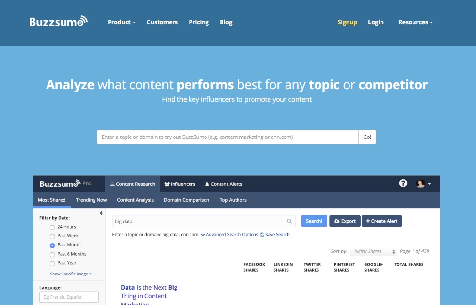Screen dimensions: 476x305
Task: Open the Pricing page
Action: (x=199, y=22)
